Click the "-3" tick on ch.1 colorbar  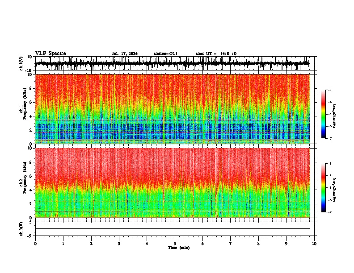click(x=329, y=90)
